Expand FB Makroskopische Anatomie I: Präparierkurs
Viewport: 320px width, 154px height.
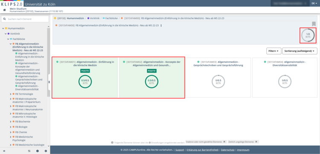pyautogui.click(x=11, y=99)
